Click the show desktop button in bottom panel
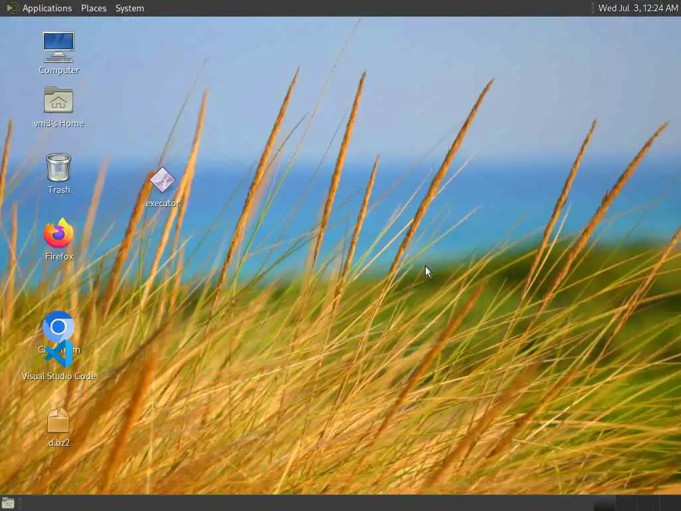 [x=8, y=504]
